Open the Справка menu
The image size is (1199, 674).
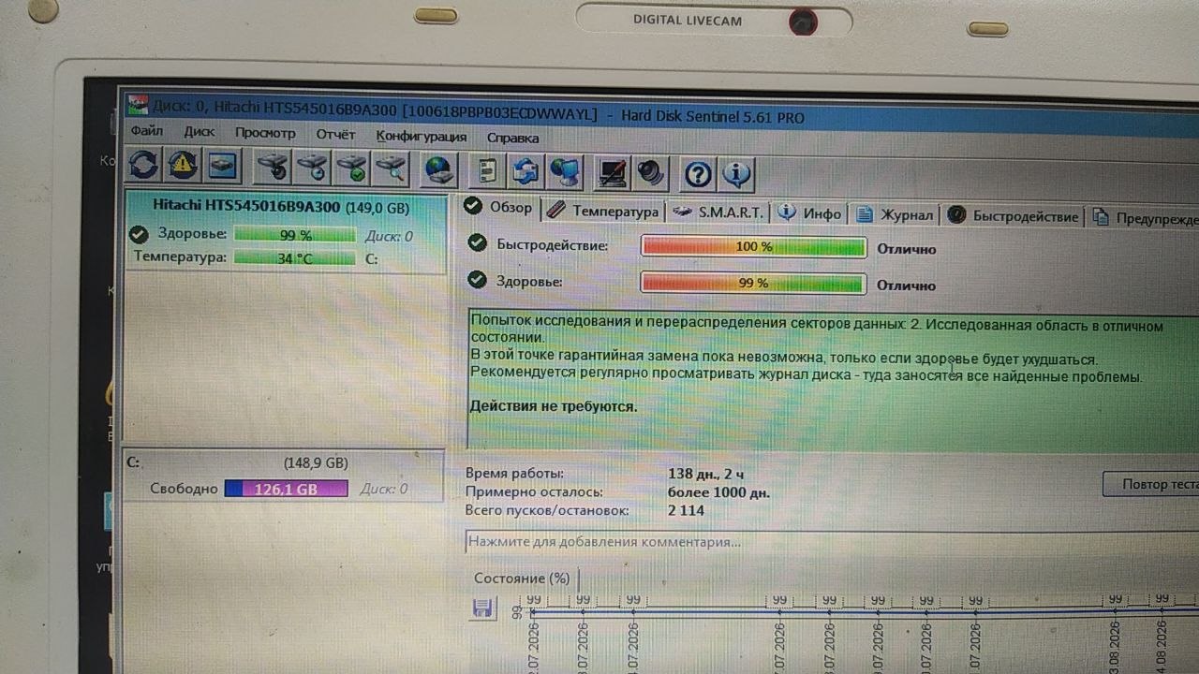tap(513, 138)
